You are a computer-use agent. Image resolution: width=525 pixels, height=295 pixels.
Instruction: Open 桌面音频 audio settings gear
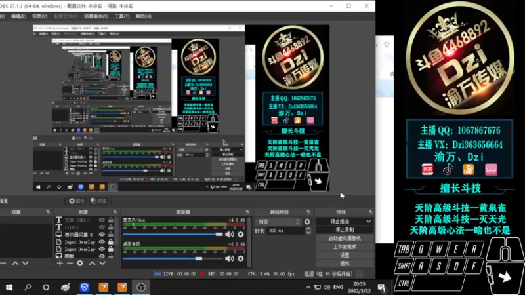[241, 258]
